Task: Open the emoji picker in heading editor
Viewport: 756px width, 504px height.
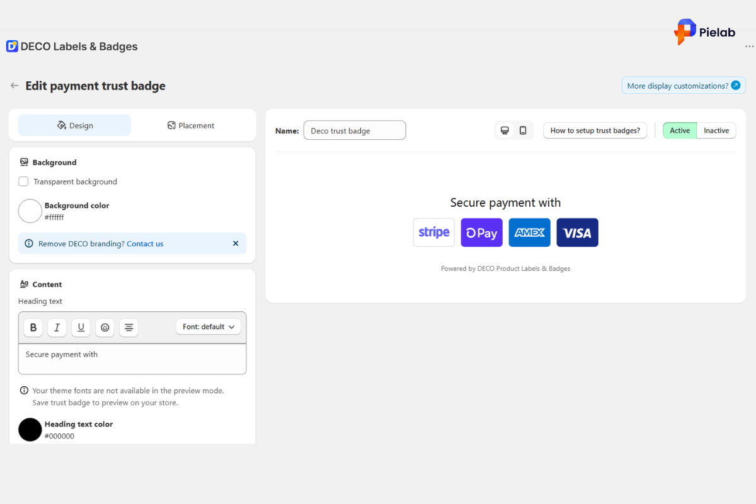Action: pos(105,328)
